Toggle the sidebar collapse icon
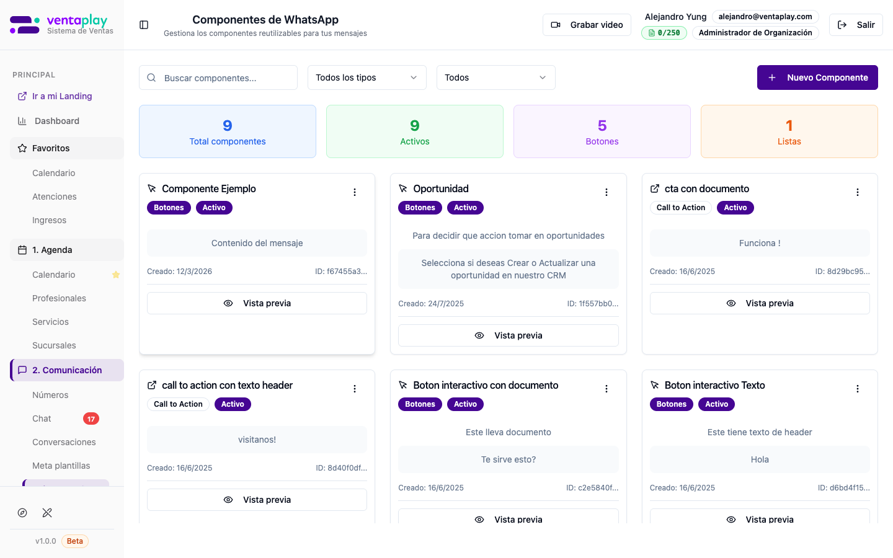 144,25
